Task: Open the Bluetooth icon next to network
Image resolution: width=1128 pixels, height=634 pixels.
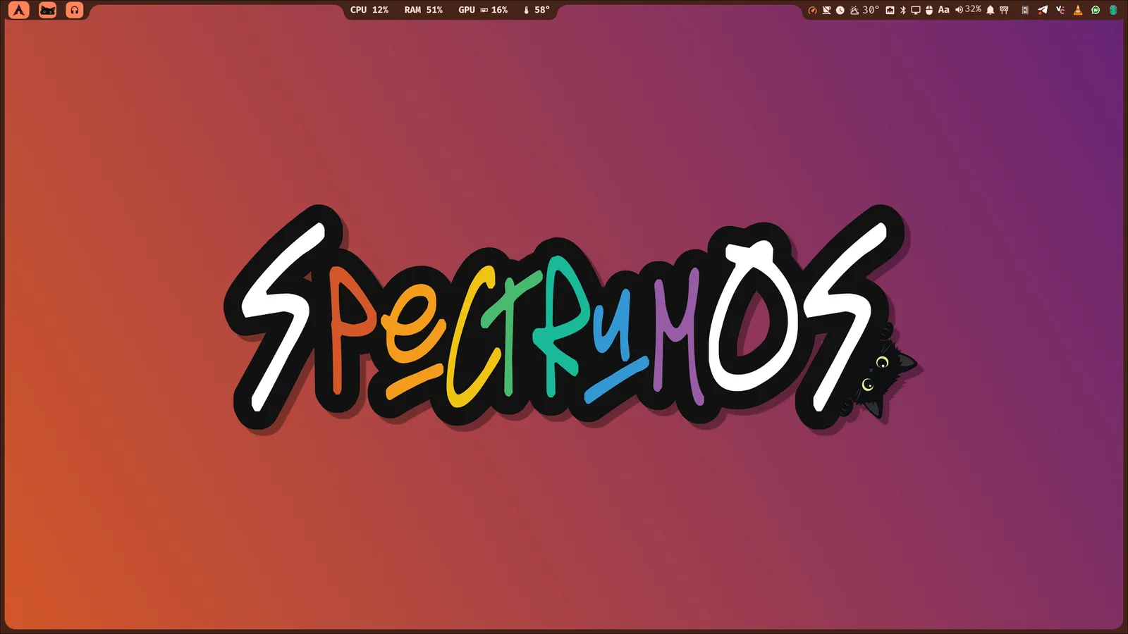Action: 903,10
